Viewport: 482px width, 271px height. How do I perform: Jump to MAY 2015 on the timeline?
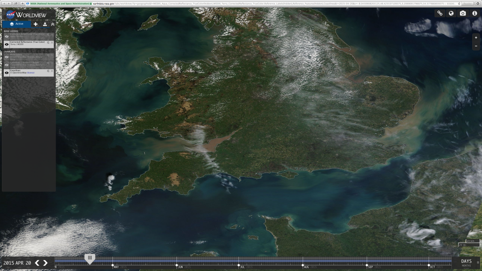click(x=116, y=267)
